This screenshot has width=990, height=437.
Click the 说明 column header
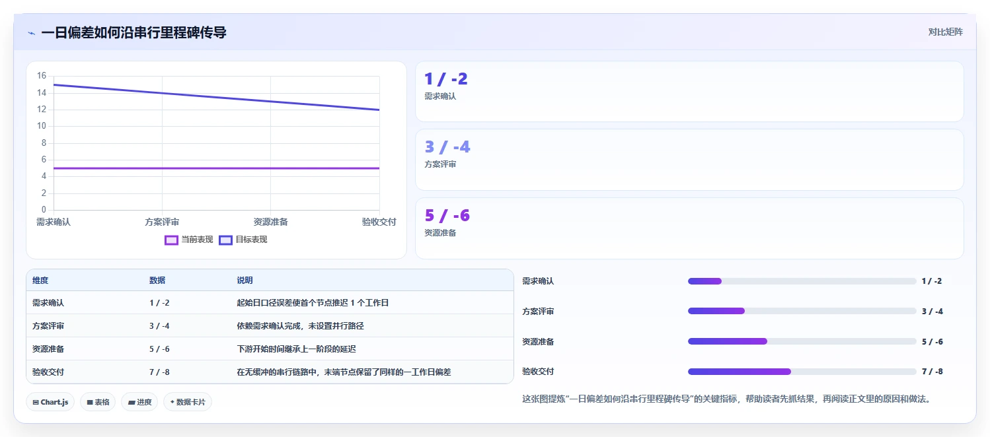(245, 281)
